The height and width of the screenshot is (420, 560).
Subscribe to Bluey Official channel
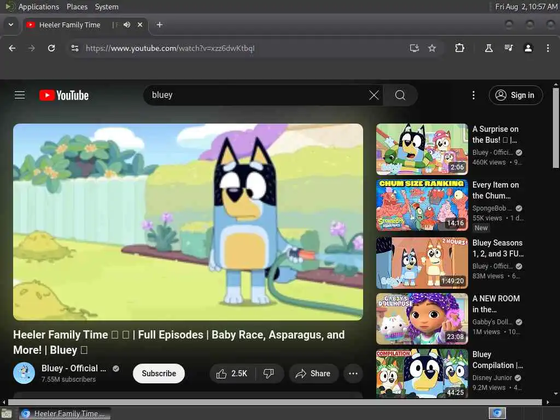coord(159,374)
